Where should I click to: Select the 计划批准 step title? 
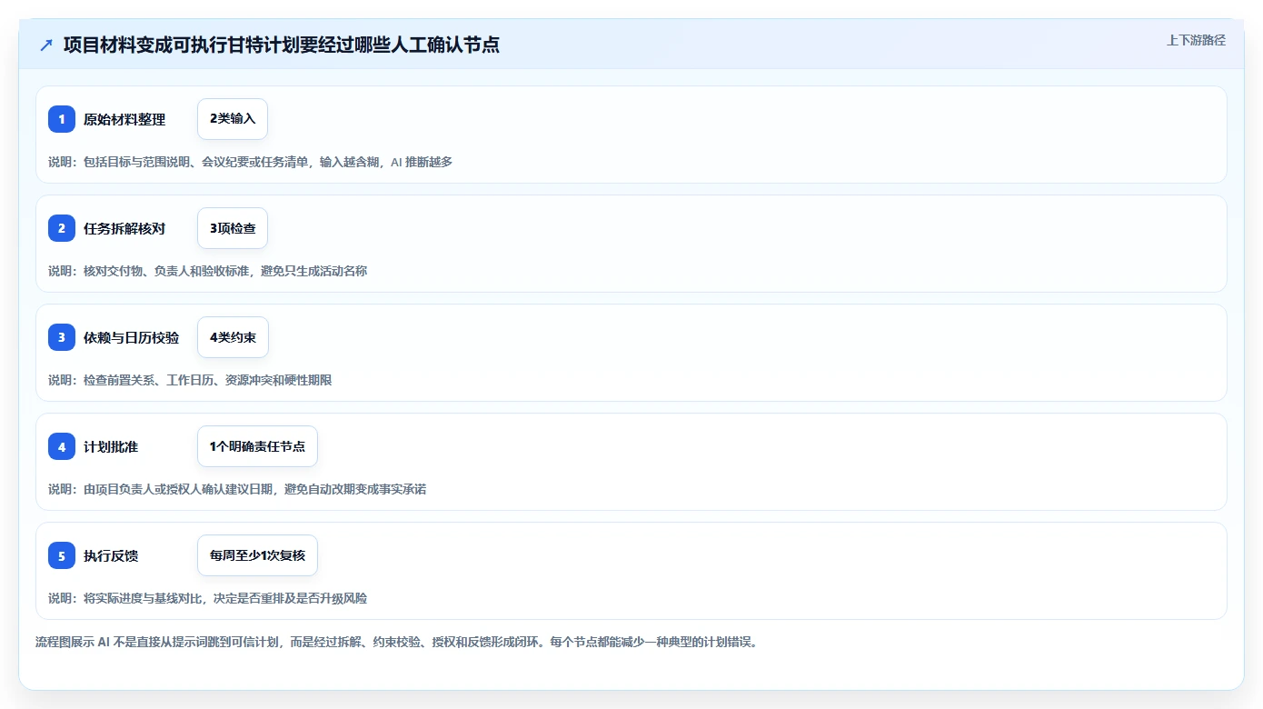(111, 446)
